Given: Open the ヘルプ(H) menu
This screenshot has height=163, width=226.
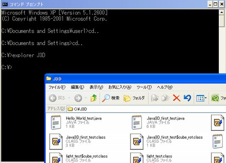Looking at the screenshot, I should tap(164, 87).
